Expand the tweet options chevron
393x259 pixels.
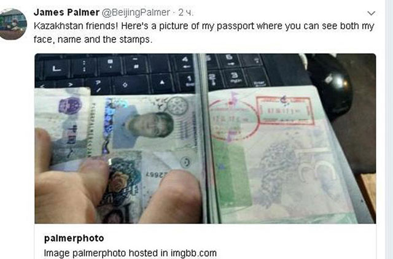click(x=371, y=13)
